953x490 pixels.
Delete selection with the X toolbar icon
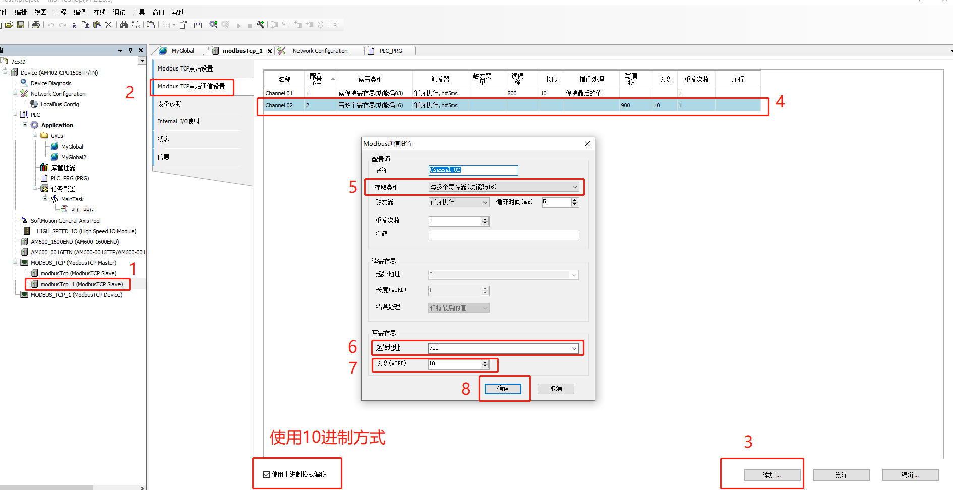click(108, 25)
